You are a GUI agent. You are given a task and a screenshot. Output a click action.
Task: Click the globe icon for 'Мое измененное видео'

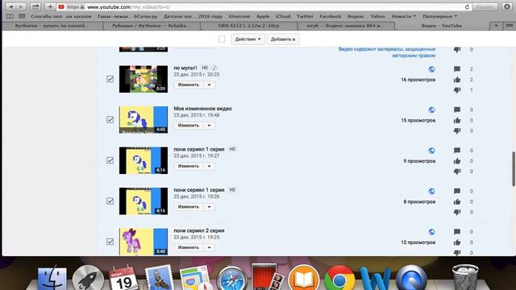click(x=432, y=110)
